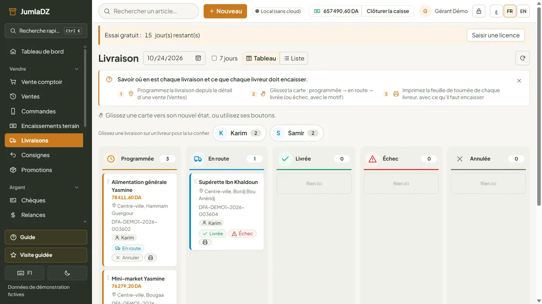Select driver Samir chip
Viewport: 542px width, 304px height.
click(297, 133)
